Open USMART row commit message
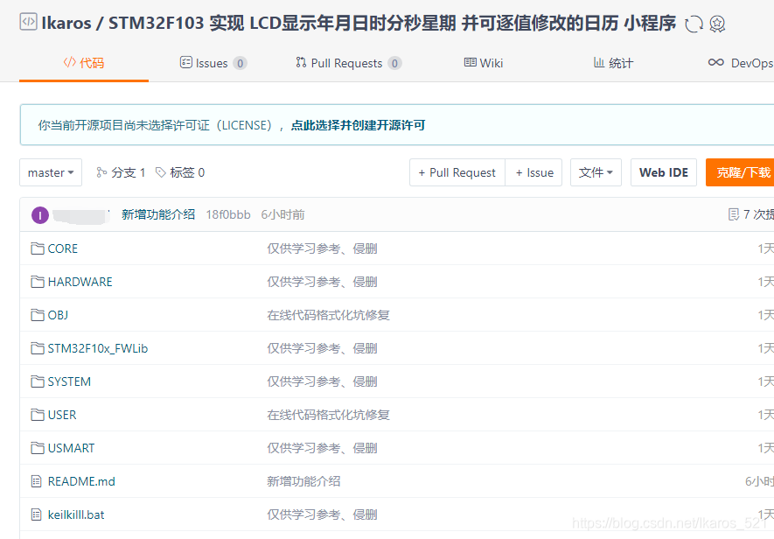774x539 pixels. click(322, 448)
